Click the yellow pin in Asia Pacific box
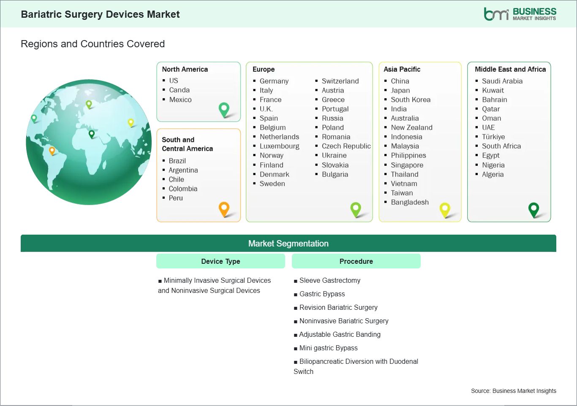 click(445, 209)
